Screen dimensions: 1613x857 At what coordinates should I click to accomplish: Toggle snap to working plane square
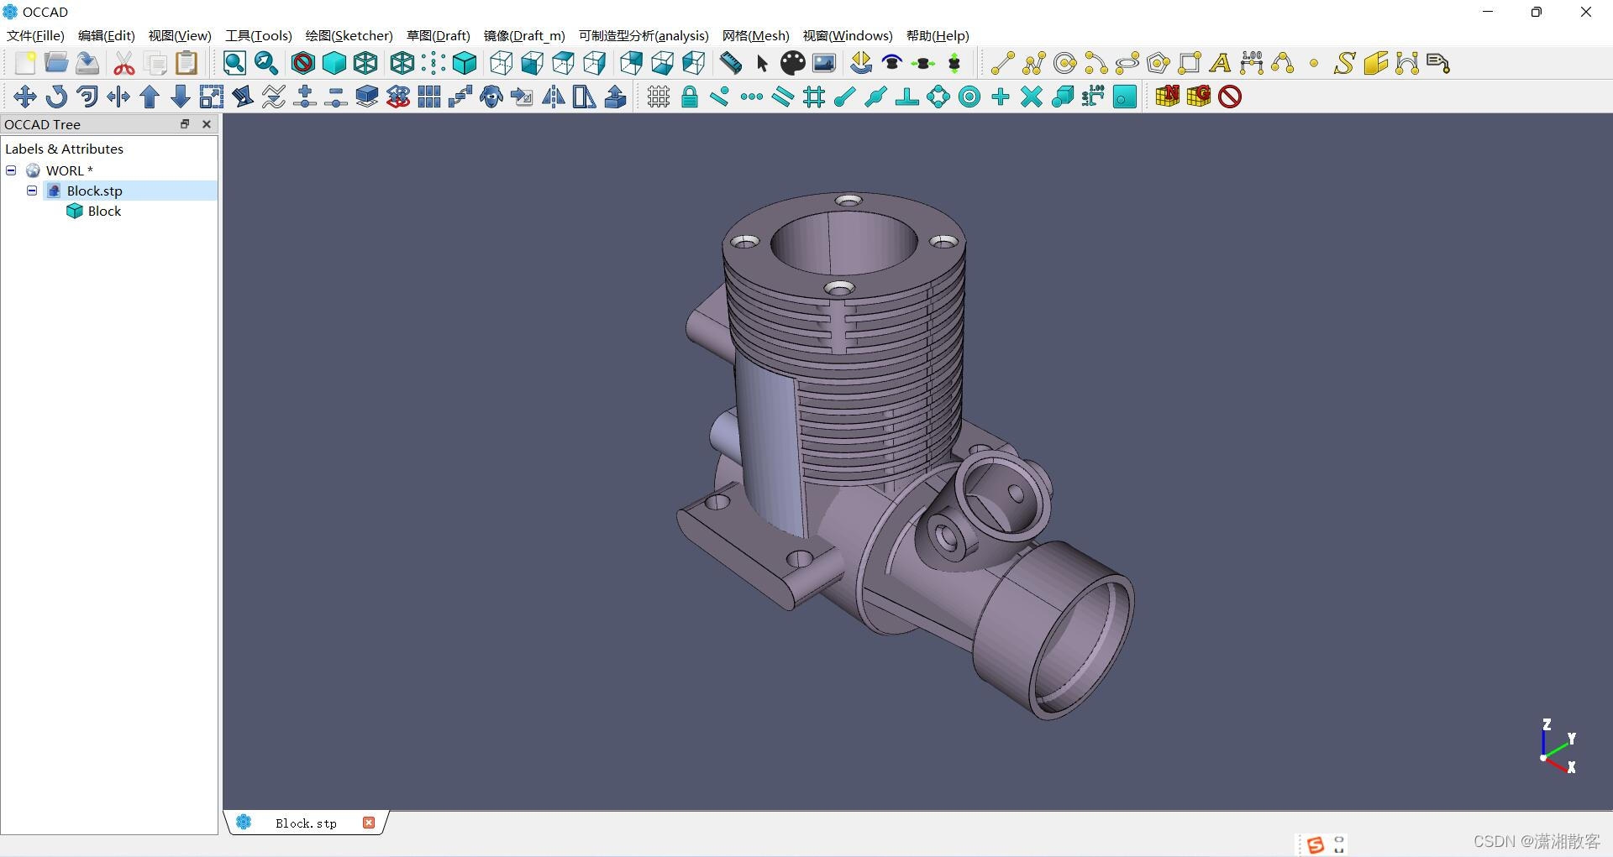1124,97
